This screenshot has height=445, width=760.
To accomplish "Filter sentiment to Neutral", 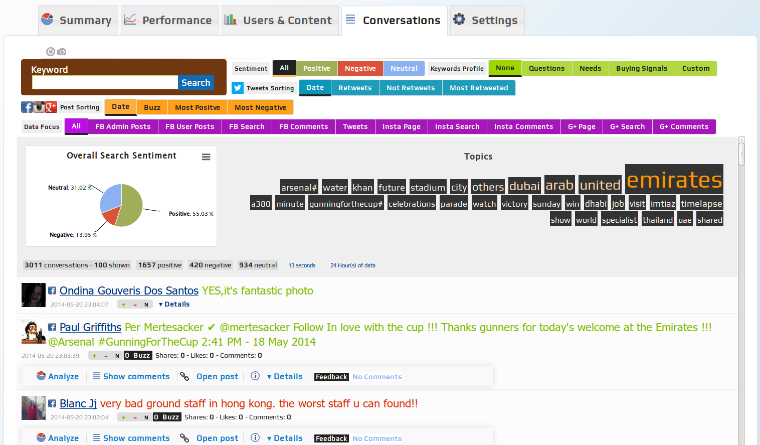I will 404,68.
